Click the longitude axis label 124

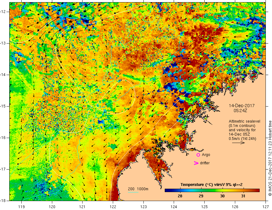coord(174,207)
